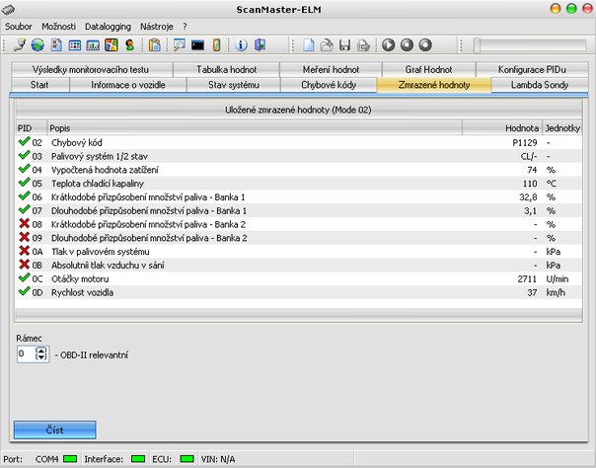Click the exit door icon
This screenshot has height=468, width=596.
[x=260, y=44]
